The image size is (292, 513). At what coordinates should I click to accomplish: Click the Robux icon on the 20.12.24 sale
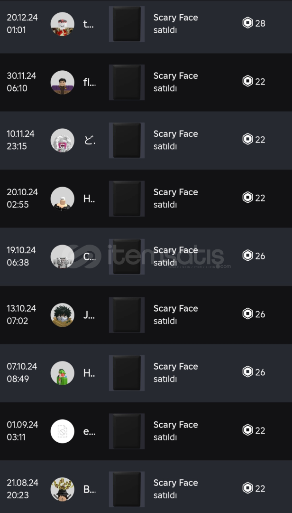point(247,23)
